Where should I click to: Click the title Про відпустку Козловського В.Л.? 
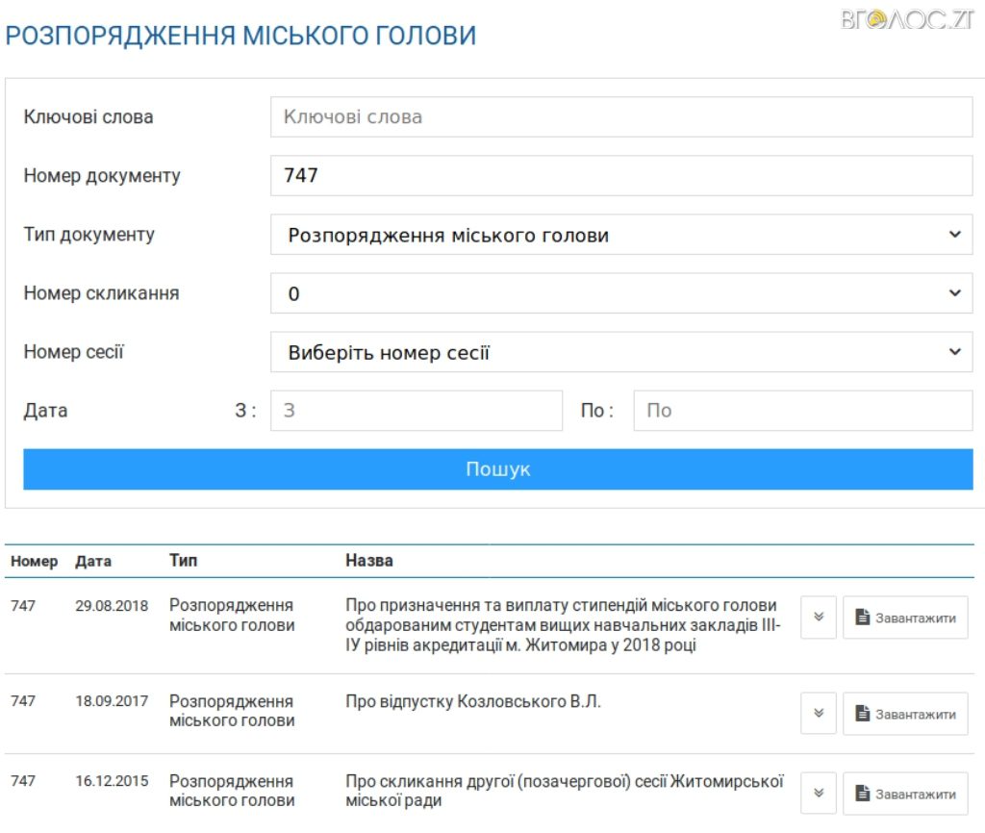pyautogui.click(x=472, y=701)
